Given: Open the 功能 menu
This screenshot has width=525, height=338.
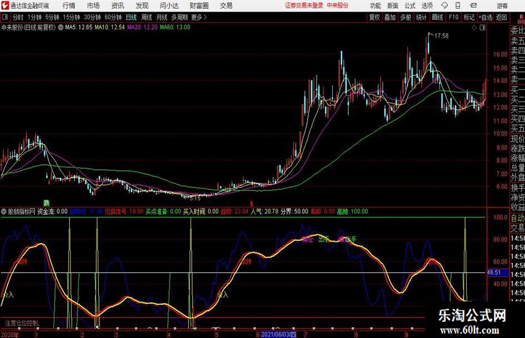Looking at the screenshot, I should click(x=376, y=6).
